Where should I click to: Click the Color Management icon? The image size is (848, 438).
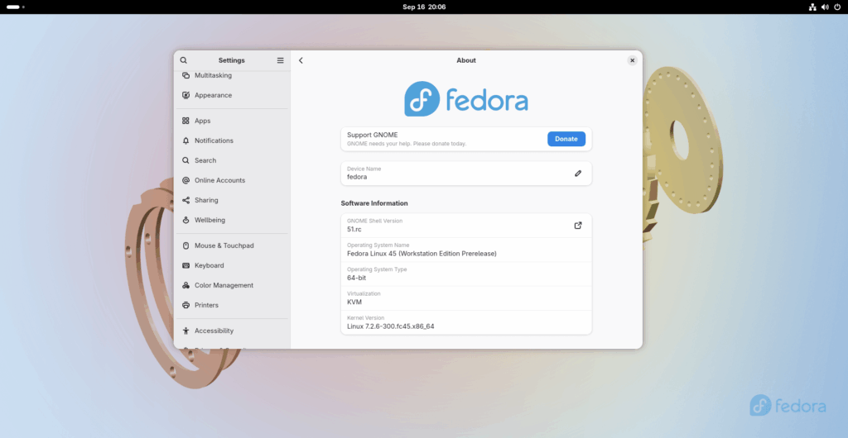tap(186, 285)
